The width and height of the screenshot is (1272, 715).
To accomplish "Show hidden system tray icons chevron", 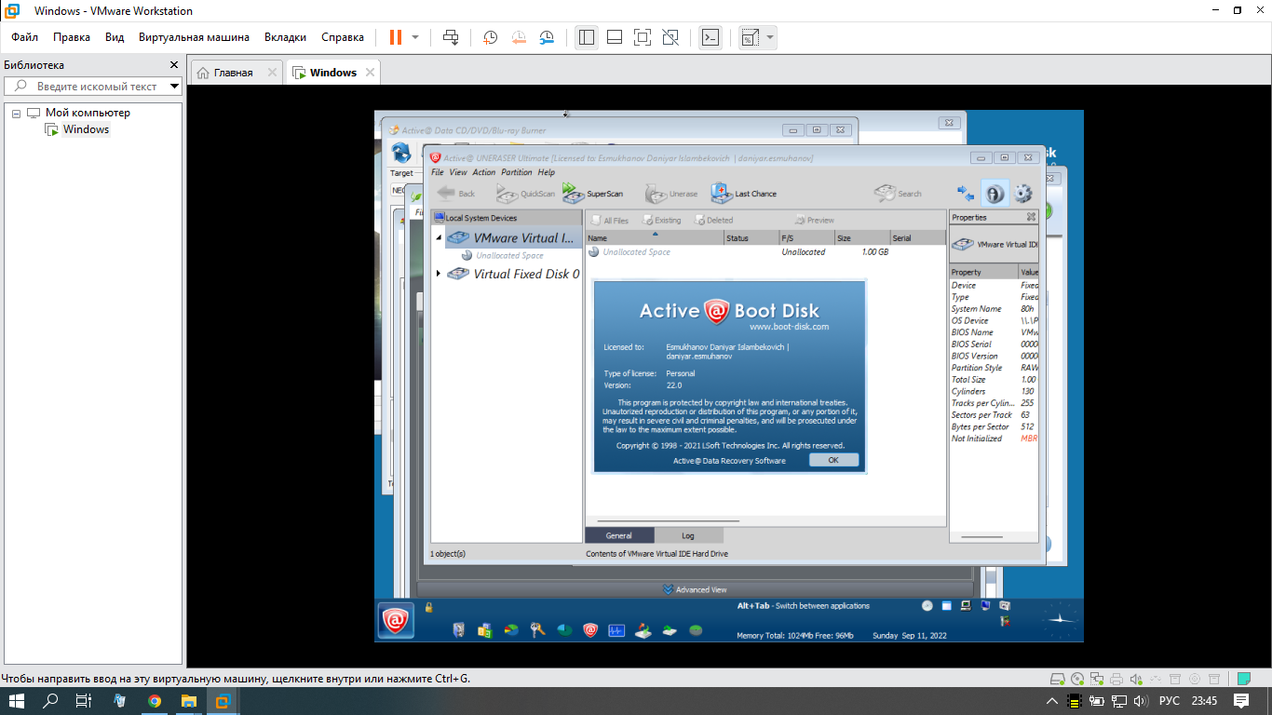I will (x=1052, y=701).
